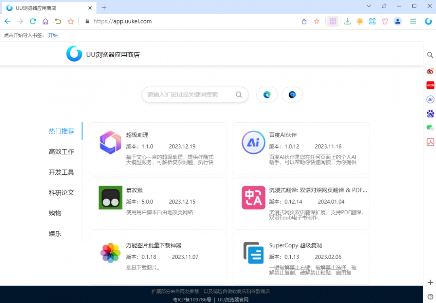Open the 百度AI伙伴 extension thumbnail icon
Image resolution: width=436 pixels, height=303 pixels.
253,142
